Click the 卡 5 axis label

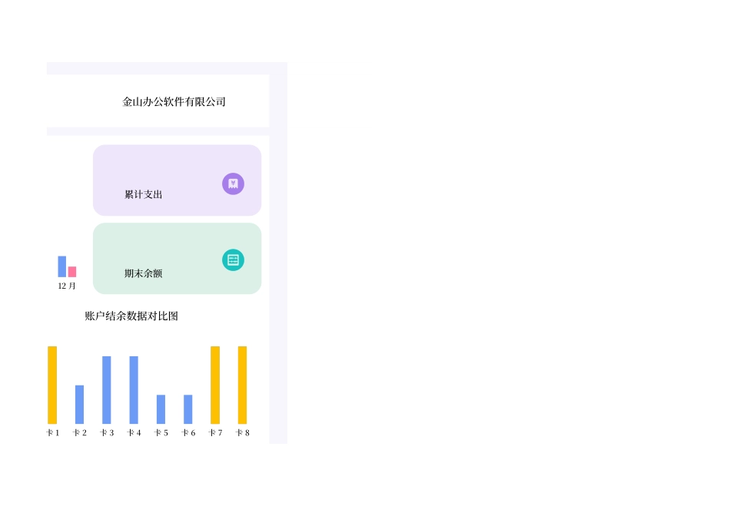click(x=161, y=432)
